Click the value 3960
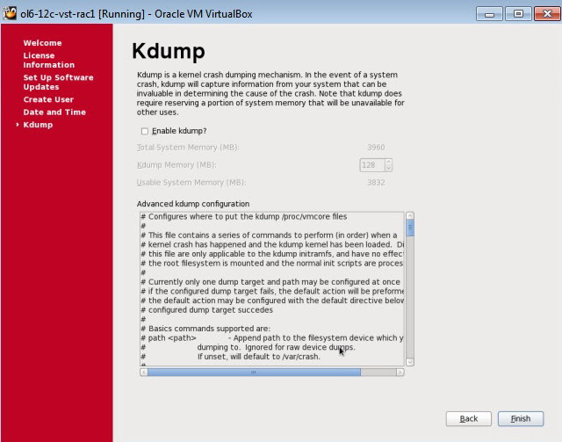This screenshot has width=562, height=442. point(376,148)
